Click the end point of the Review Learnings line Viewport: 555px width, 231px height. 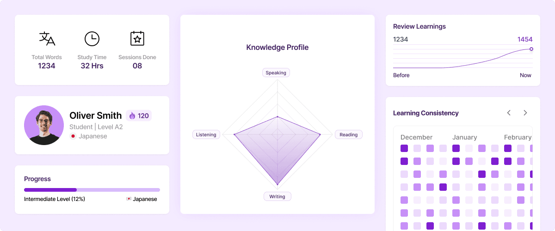pos(531,49)
